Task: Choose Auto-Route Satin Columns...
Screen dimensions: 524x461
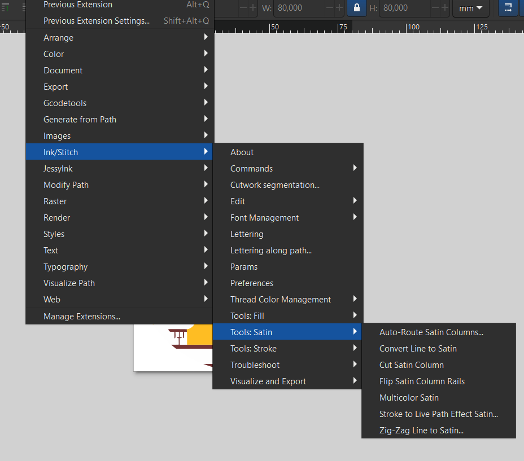Action: [x=439, y=332]
